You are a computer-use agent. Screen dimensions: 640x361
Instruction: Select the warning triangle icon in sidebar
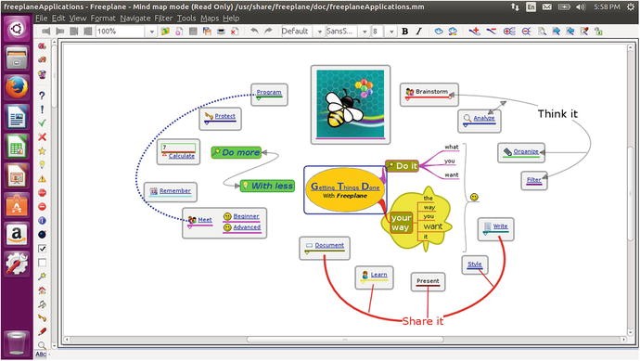click(x=42, y=178)
